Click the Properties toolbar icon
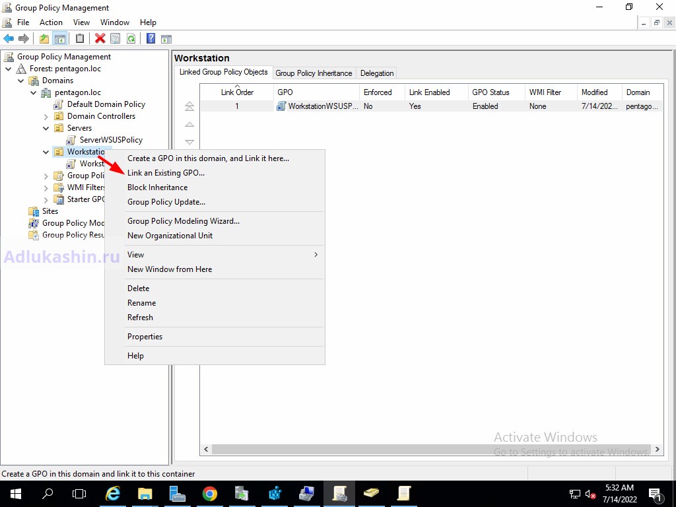Viewport: 676px width, 507px height. coord(115,39)
